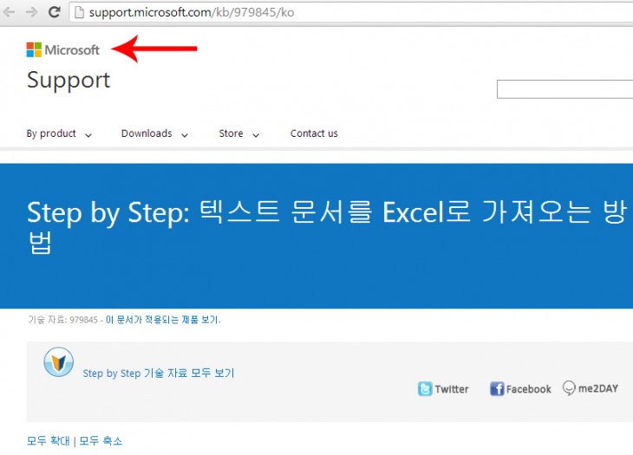Click the Facebook f icon
Viewport: 633px width, 455px height.
pos(497,389)
